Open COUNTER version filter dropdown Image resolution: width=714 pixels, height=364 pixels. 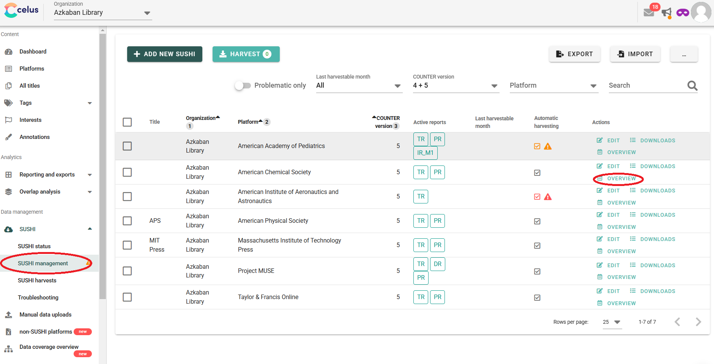[456, 85]
